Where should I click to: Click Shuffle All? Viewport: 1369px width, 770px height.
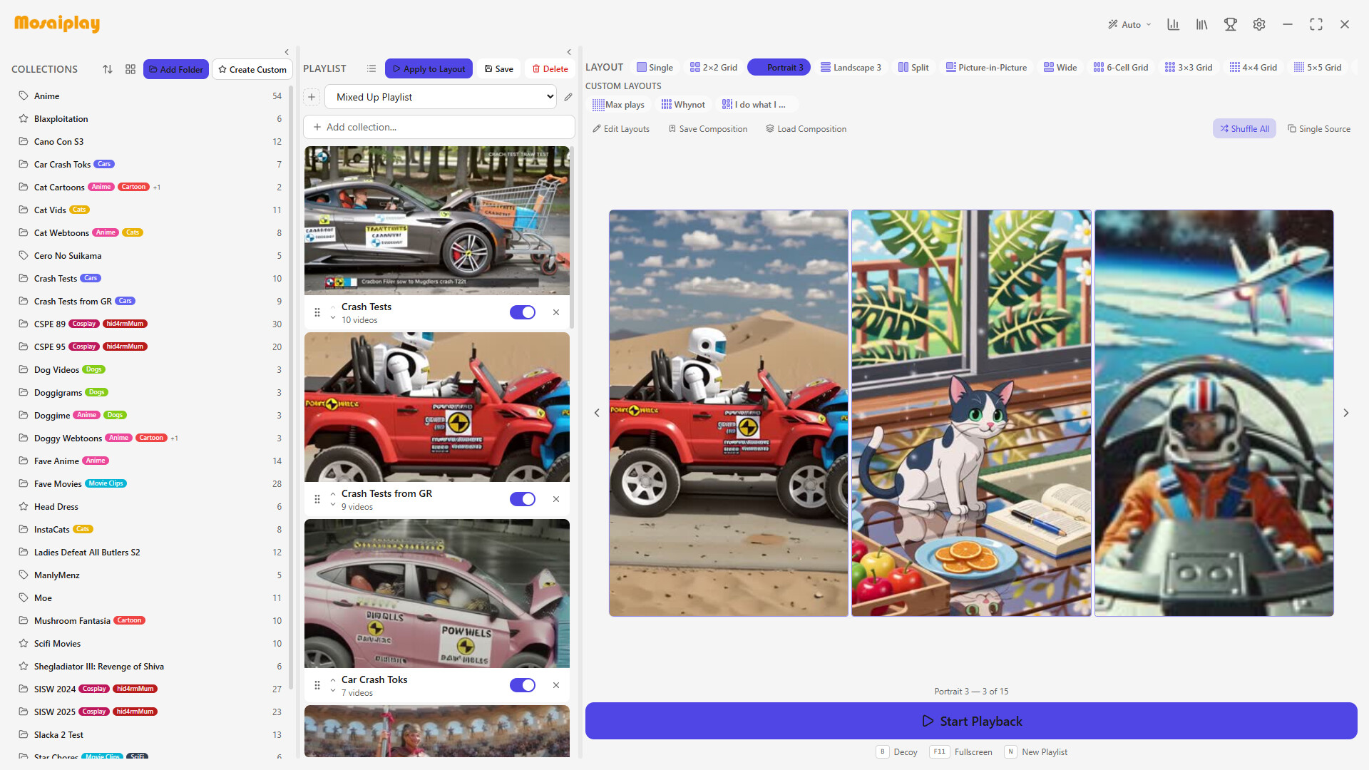1244,128
